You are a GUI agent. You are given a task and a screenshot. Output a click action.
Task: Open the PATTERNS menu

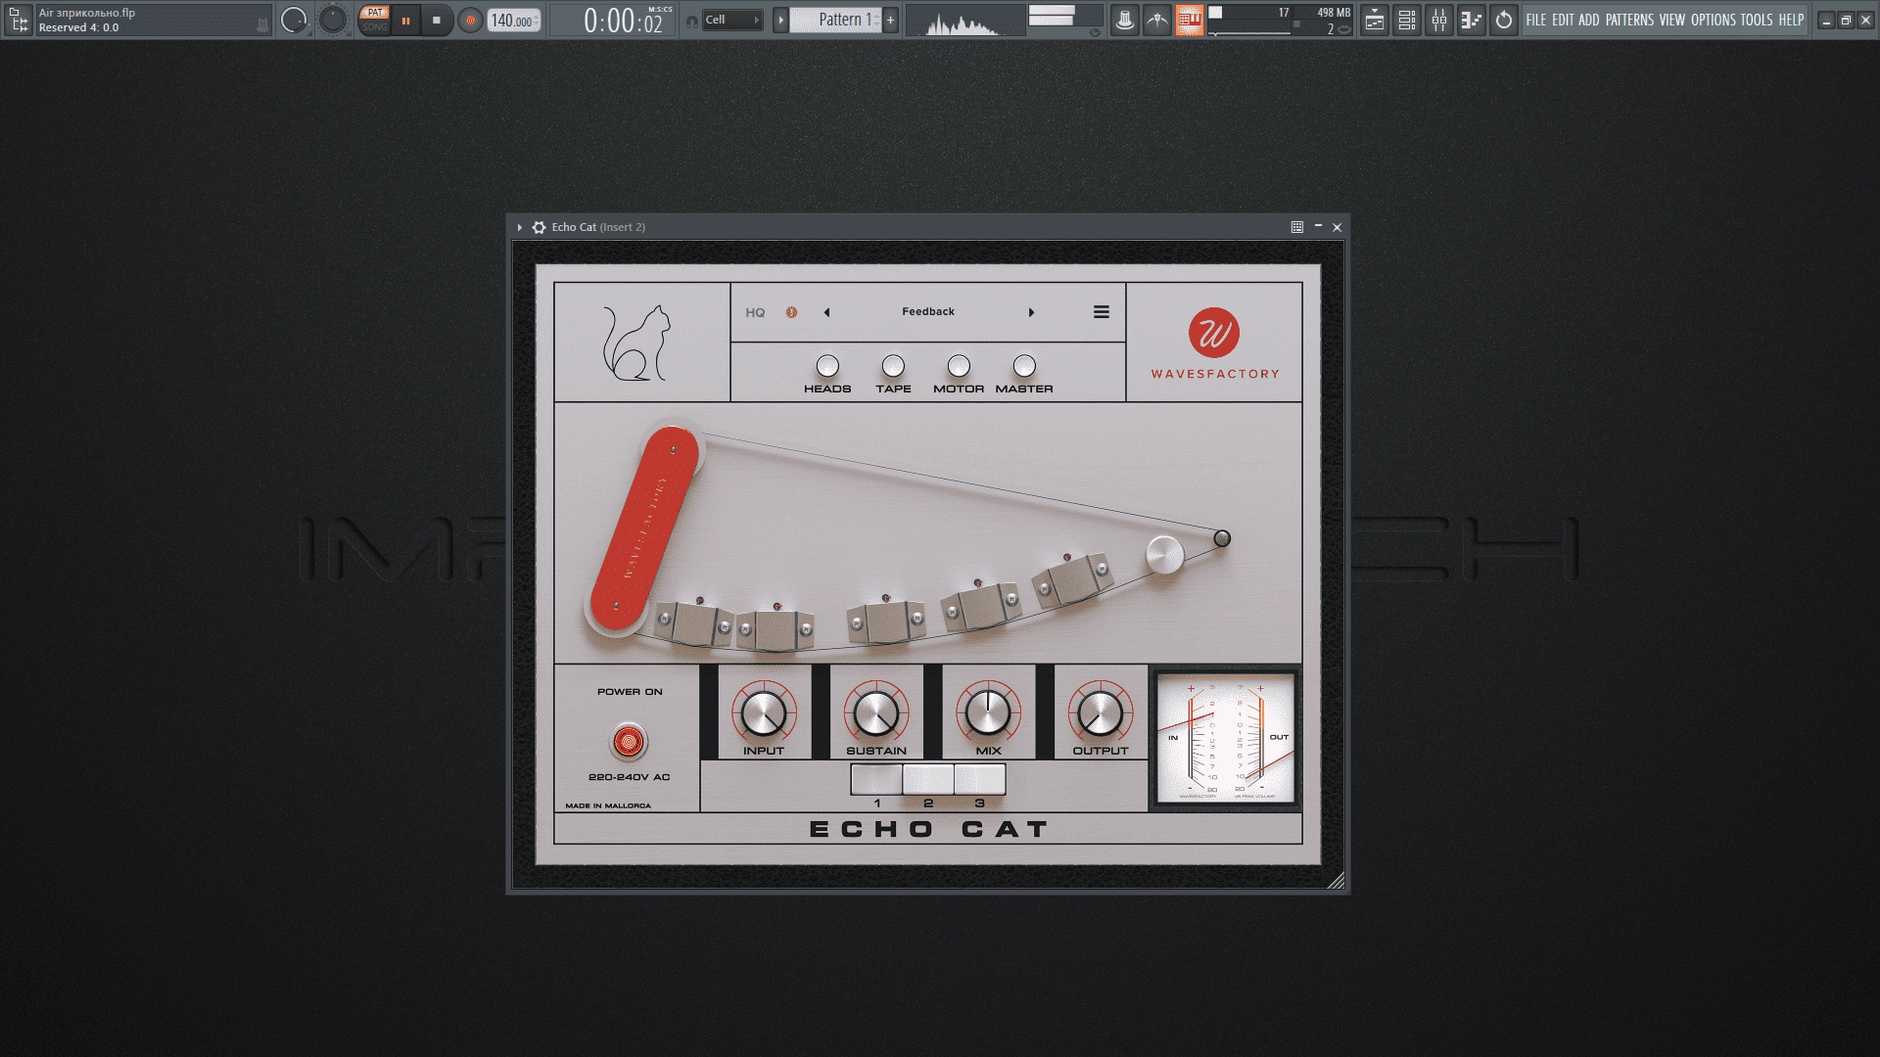[x=1629, y=20]
